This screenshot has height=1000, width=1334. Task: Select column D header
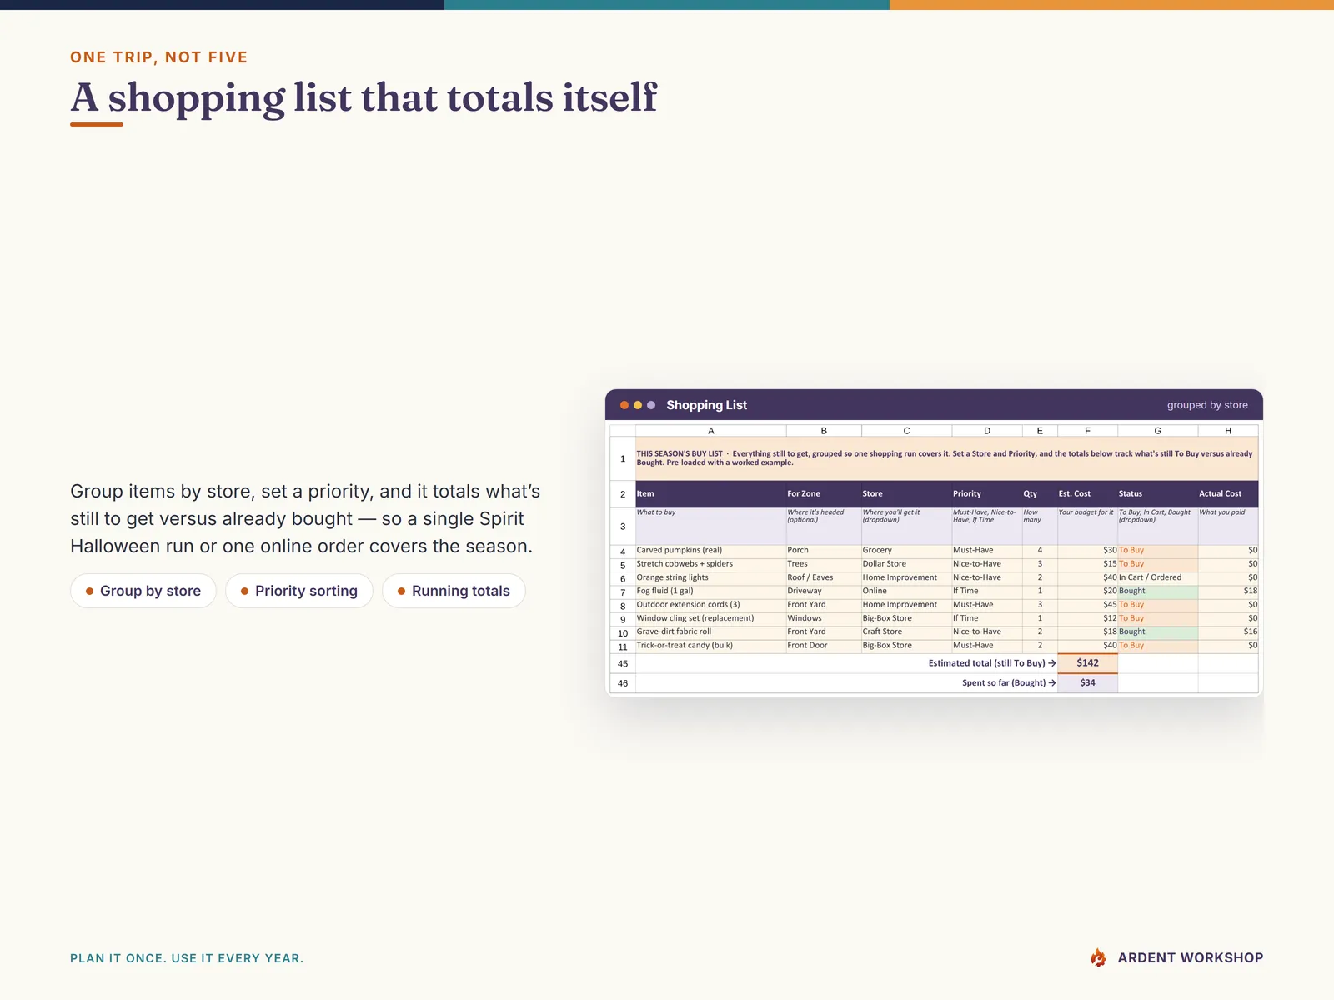click(987, 431)
